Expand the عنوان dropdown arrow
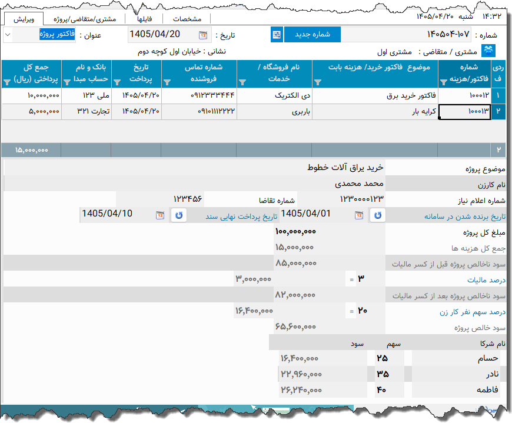This screenshot has width=512, height=423. pyautogui.click(x=8, y=35)
